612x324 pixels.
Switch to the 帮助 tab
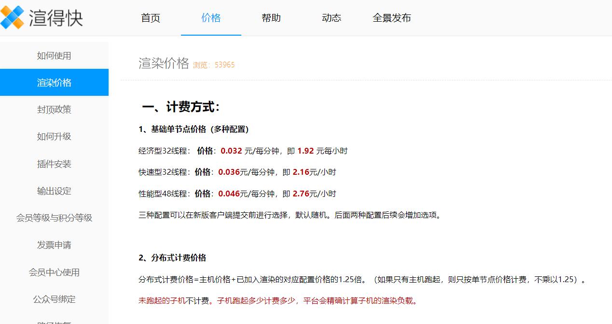tap(271, 17)
